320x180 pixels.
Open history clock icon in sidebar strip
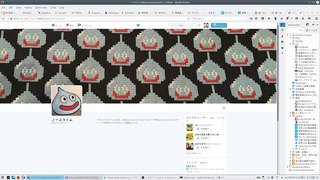(282, 30)
